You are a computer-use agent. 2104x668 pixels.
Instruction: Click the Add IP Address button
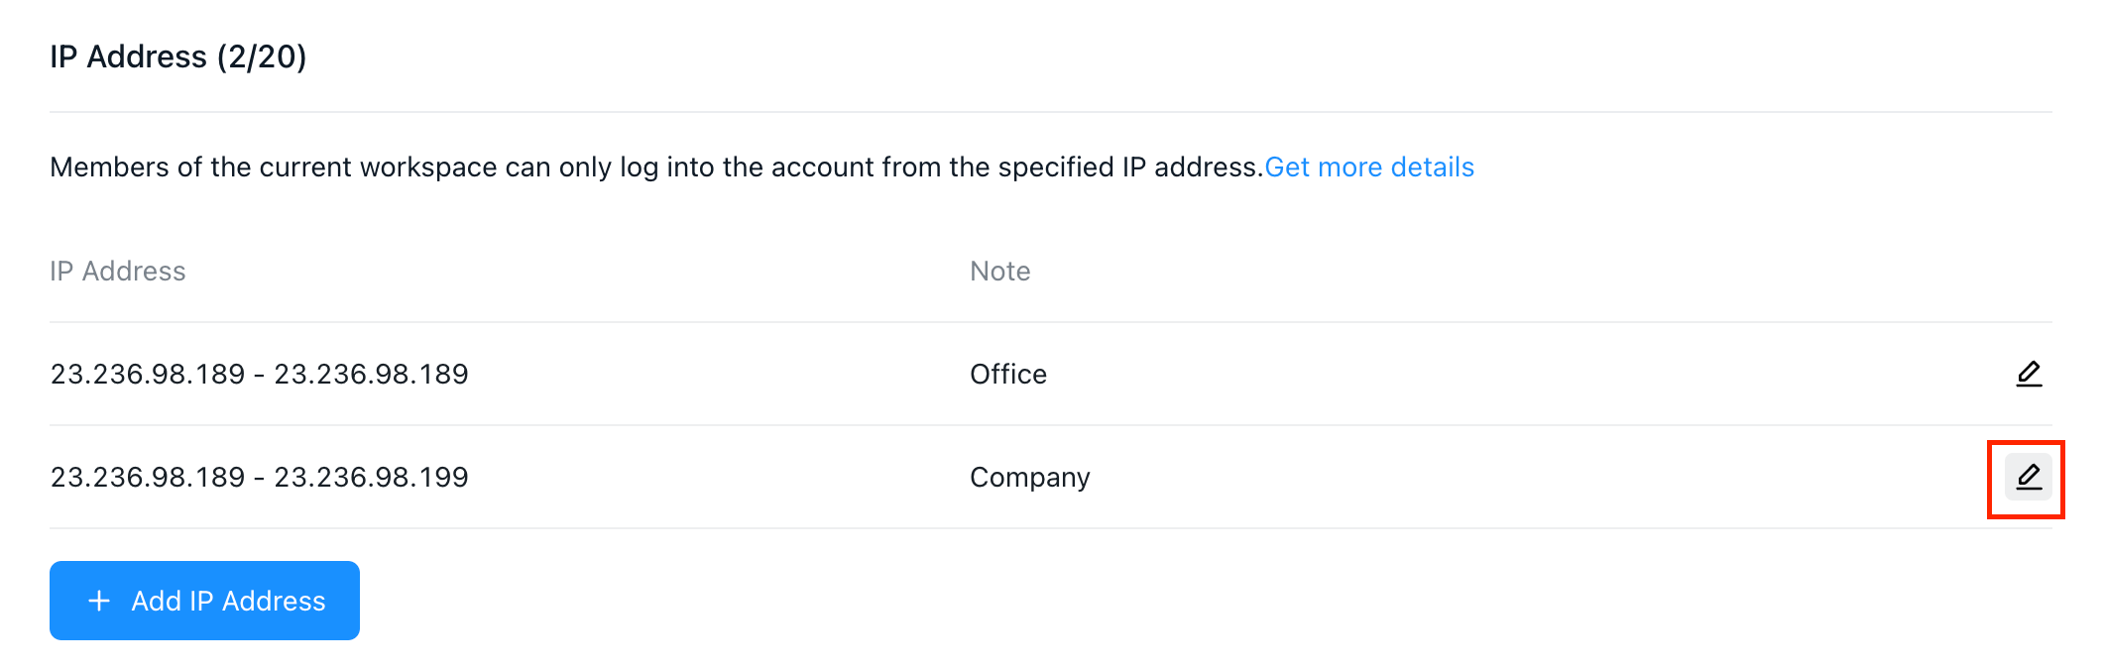[x=204, y=601]
